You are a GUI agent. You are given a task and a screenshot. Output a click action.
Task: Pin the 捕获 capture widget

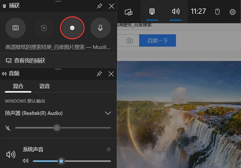pyautogui.click(x=99, y=6)
